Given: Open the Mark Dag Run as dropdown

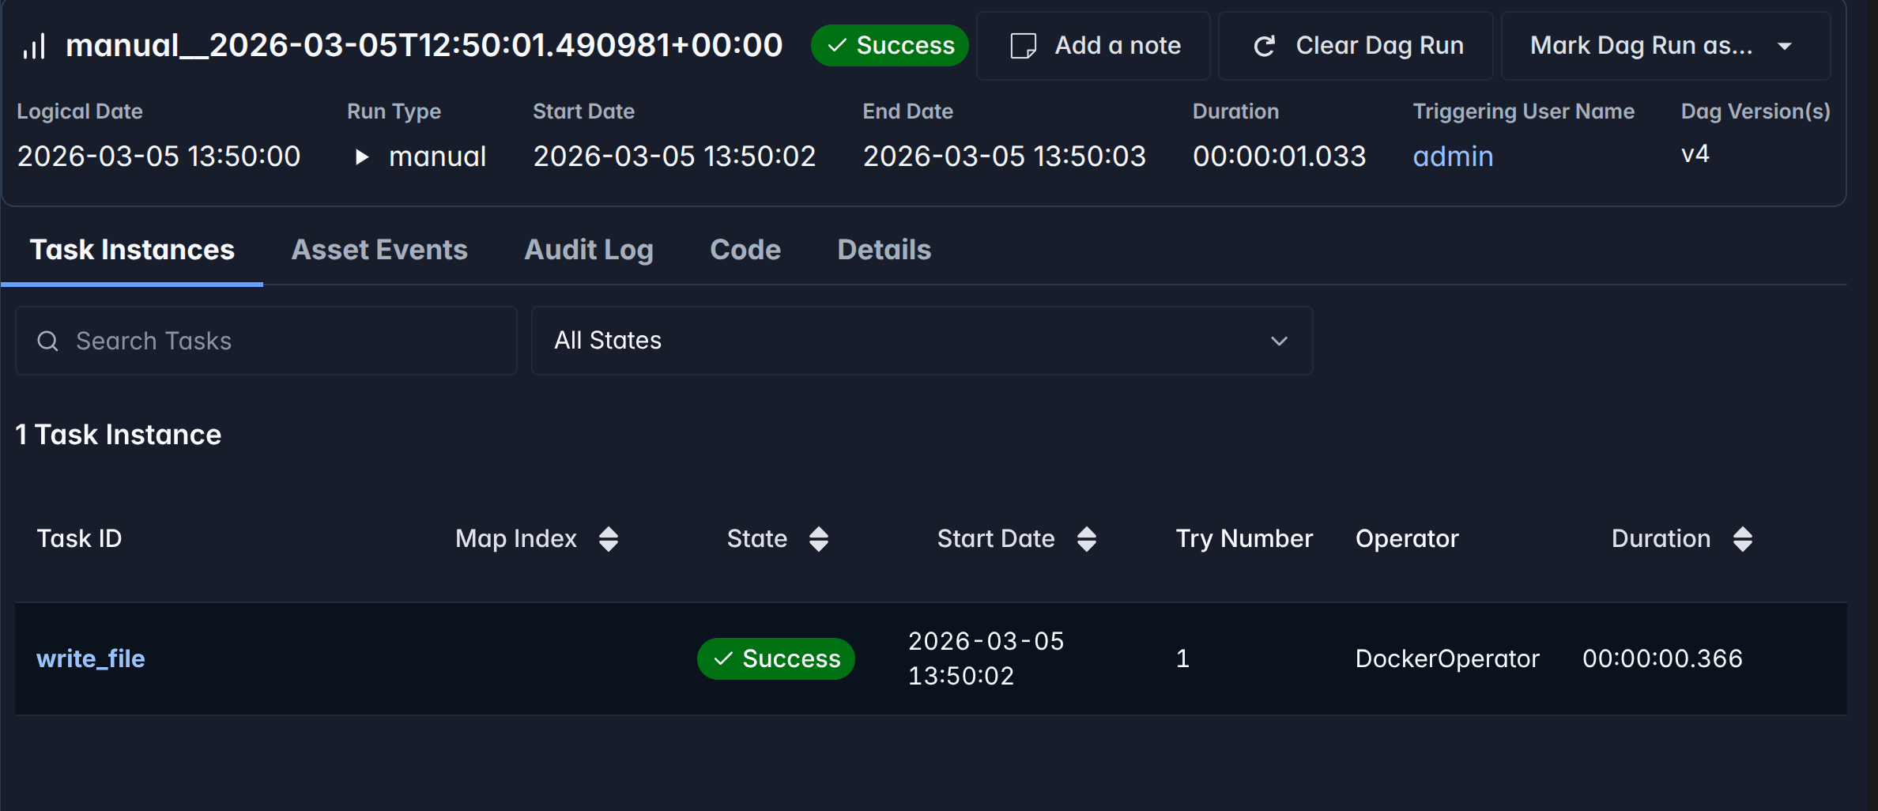Looking at the screenshot, I should point(1665,46).
